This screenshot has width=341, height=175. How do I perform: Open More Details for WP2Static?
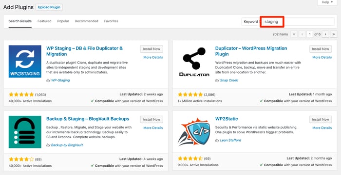click(x=322, y=128)
